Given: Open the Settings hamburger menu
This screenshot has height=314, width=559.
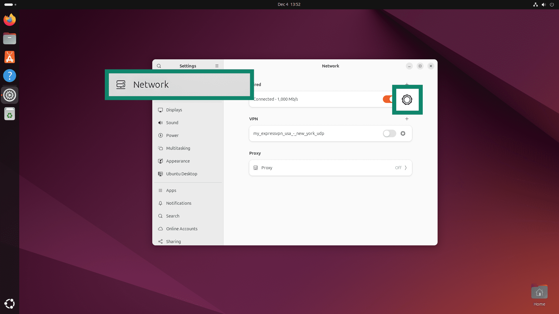Looking at the screenshot, I should (x=217, y=66).
